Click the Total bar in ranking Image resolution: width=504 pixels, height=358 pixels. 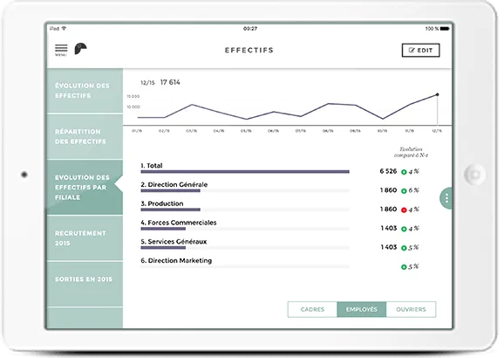[x=245, y=172]
